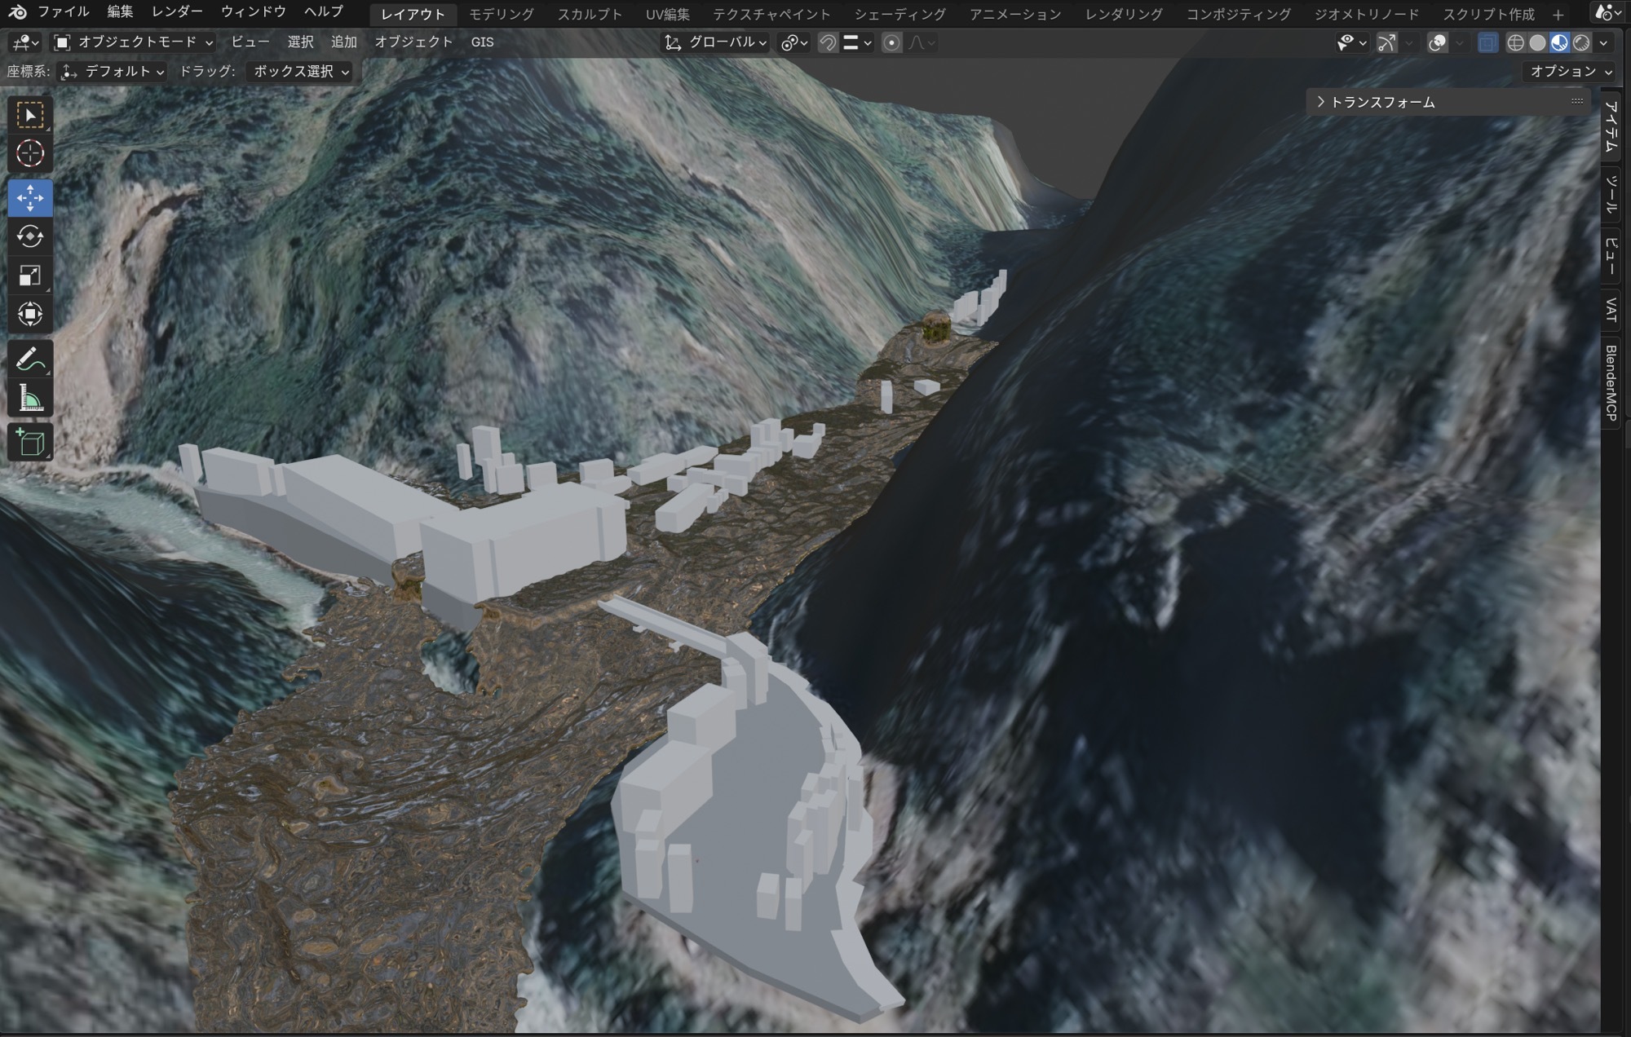Open the GIS header menu
Screen dimensions: 1631x1037
pos(482,42)
